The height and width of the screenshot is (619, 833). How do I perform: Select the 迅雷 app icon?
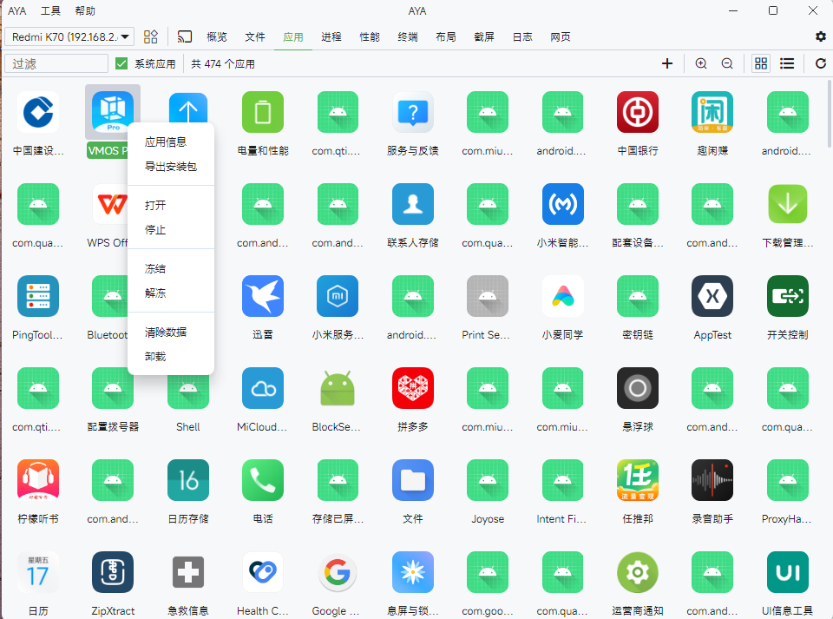pos(262,296)
